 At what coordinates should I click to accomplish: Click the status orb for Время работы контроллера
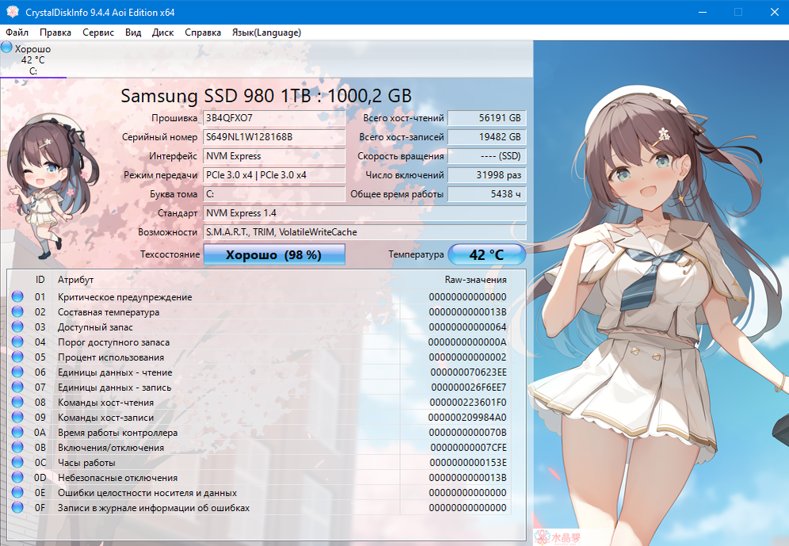coord(17,432)
